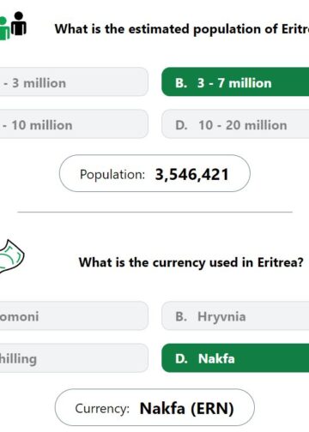Select the '- 10 million' answer option
Viewport: 309px width, 432px height.
[74, 124]
